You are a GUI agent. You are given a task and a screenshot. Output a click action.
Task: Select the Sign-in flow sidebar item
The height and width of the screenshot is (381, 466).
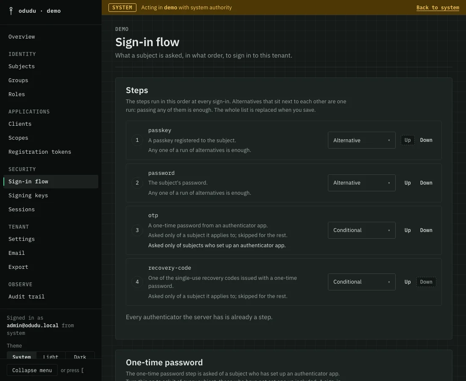(51, 182)
